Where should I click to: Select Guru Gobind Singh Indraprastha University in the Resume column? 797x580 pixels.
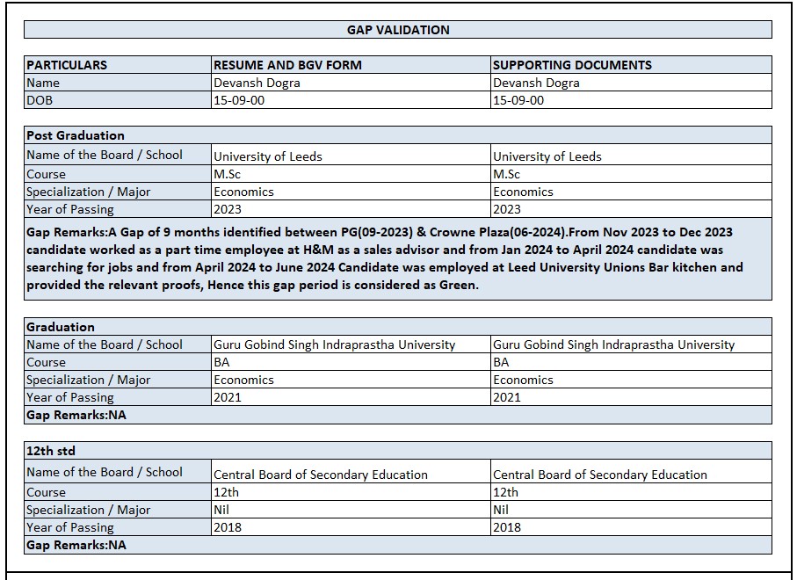pos(334,344)
